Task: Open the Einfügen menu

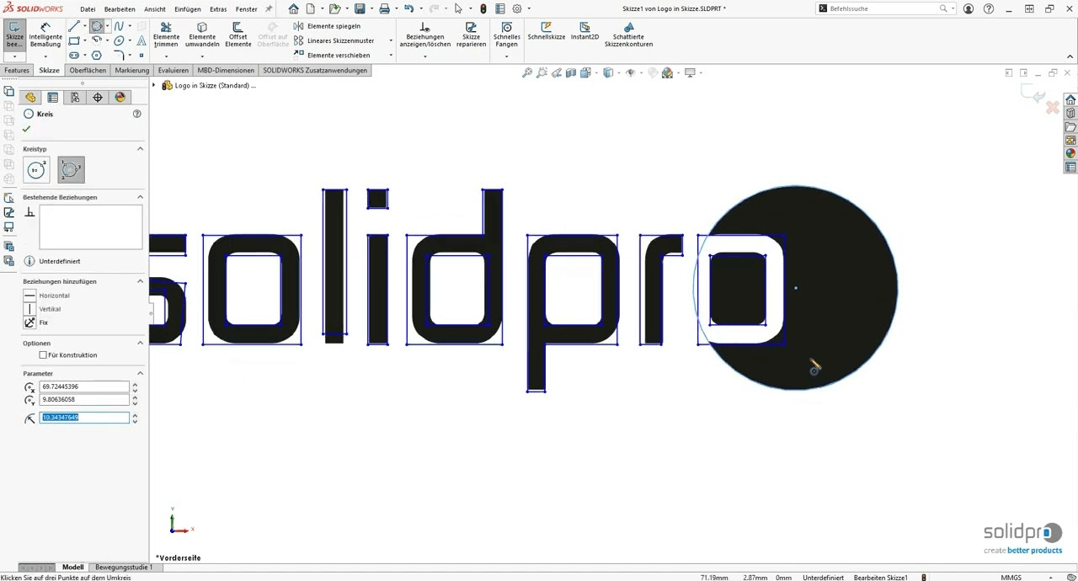Action: click(x=187, y=8)
